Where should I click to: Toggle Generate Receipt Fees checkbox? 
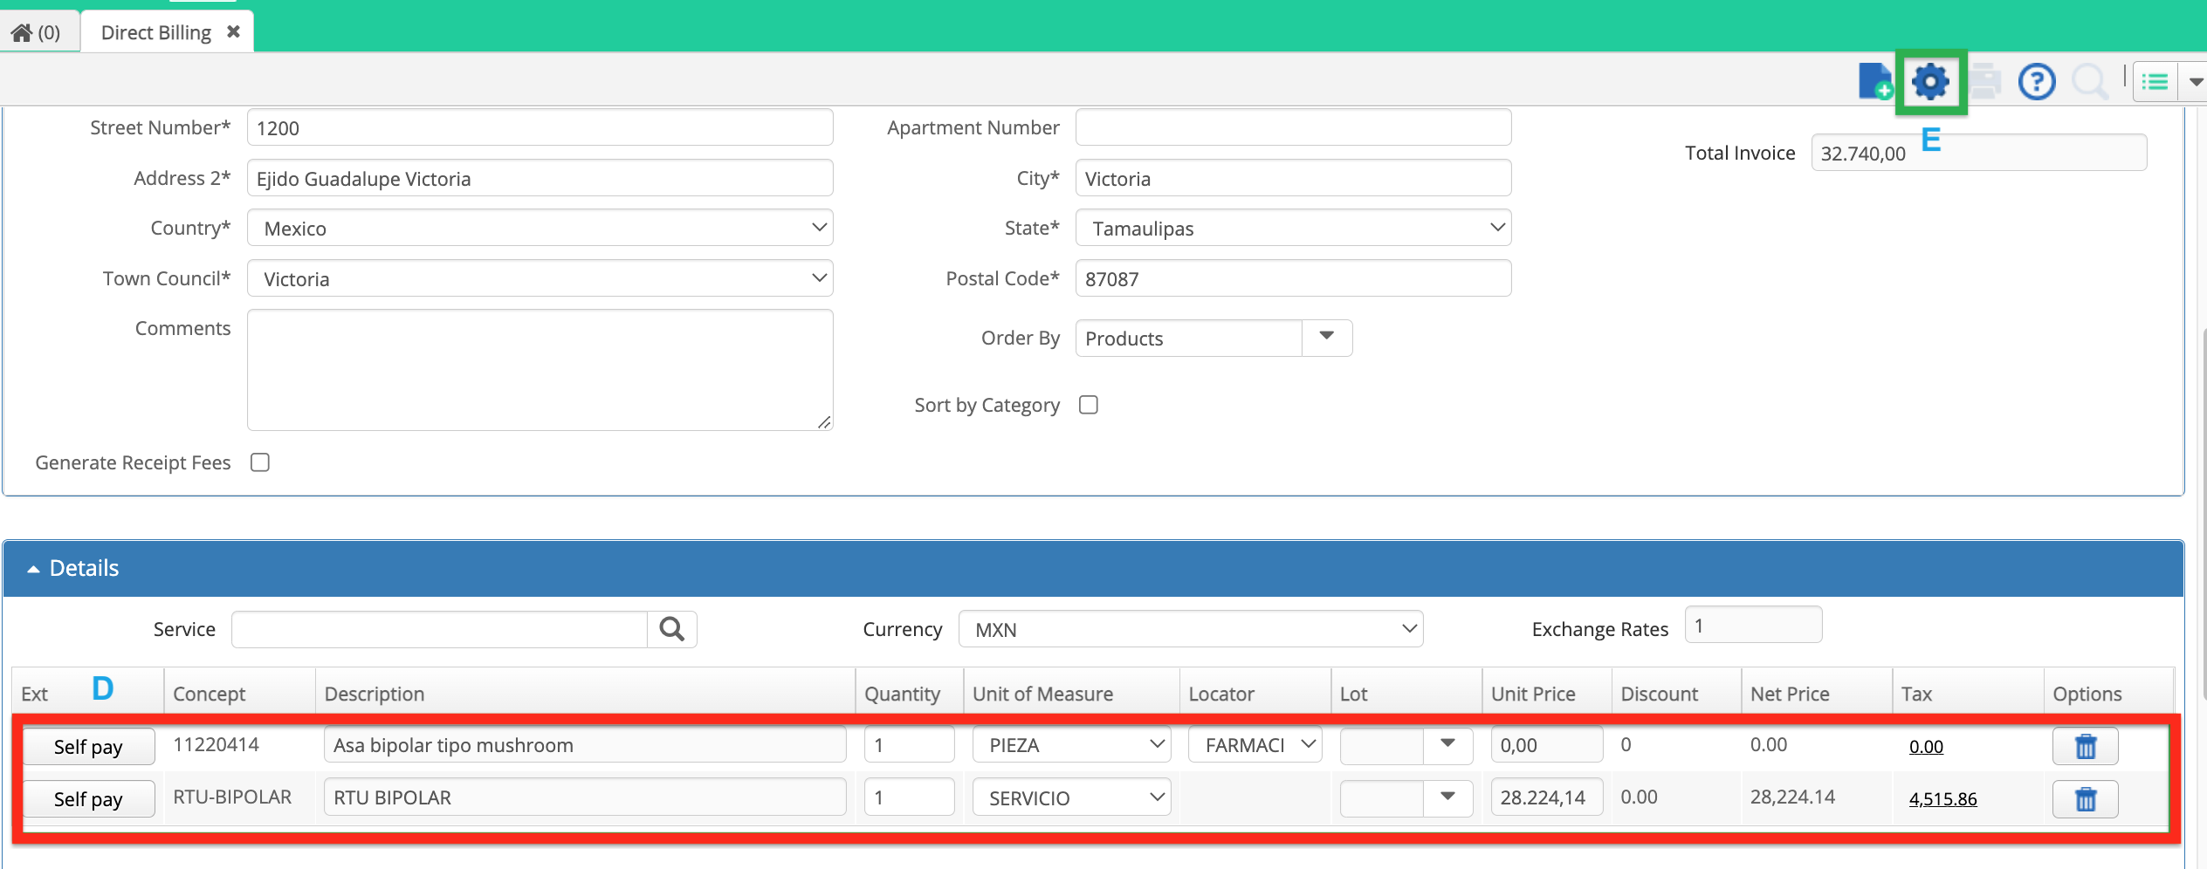coord(260,462)
